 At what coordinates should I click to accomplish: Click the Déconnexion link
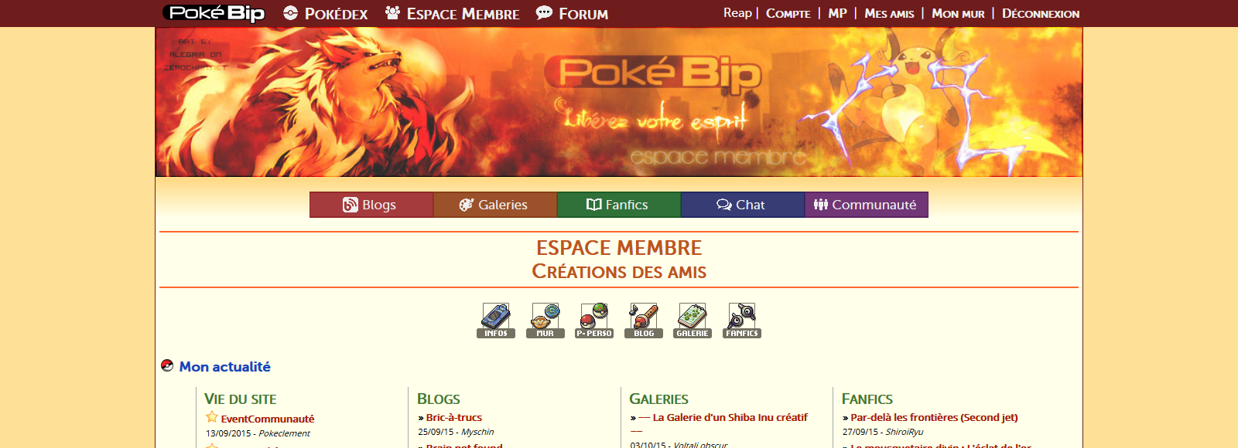(x=1041, y=13)
